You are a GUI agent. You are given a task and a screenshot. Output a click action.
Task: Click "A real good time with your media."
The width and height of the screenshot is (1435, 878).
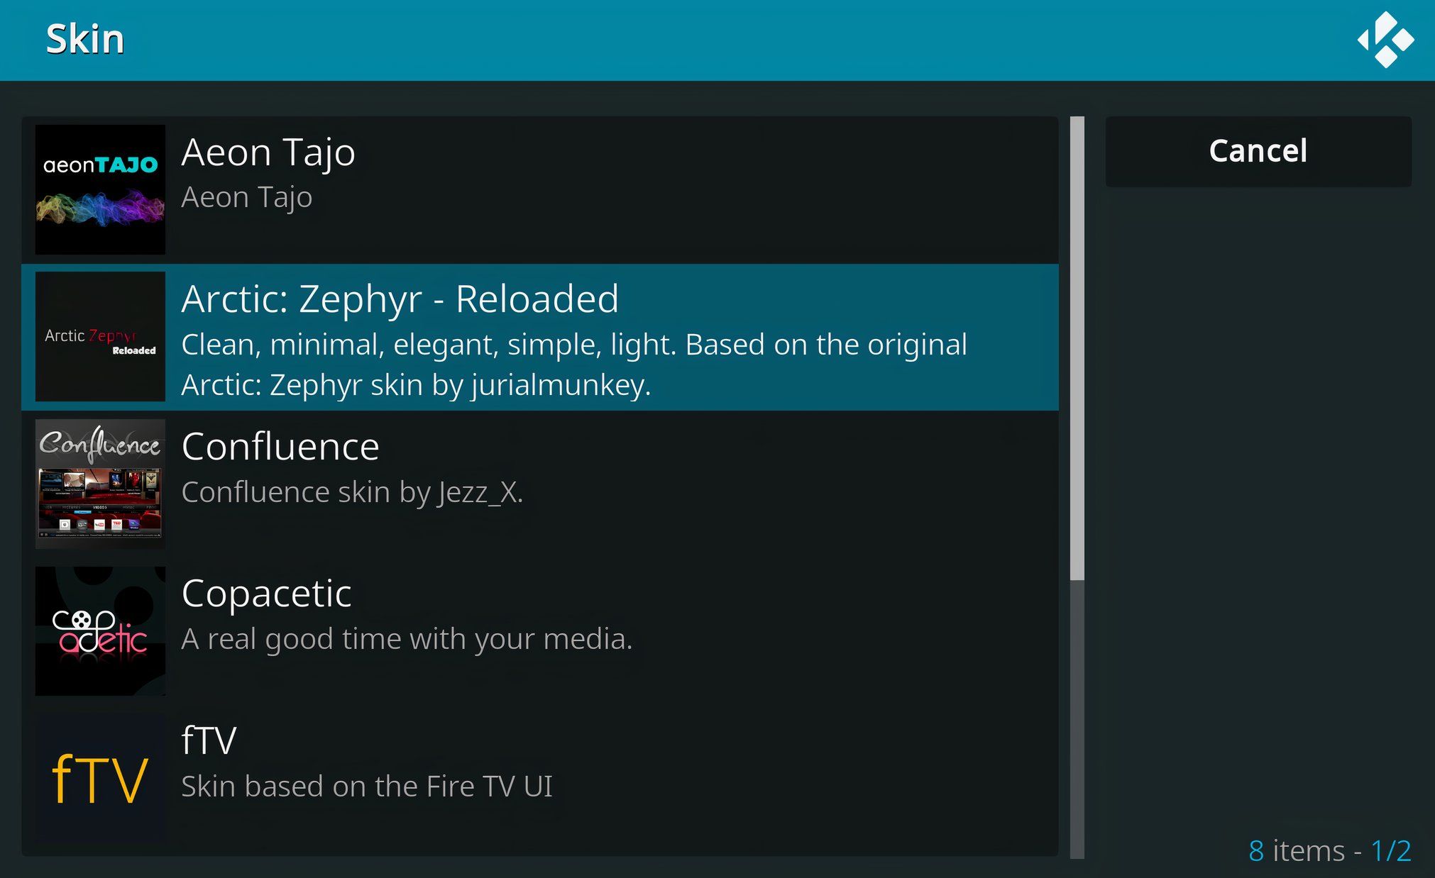coord(407,639)
